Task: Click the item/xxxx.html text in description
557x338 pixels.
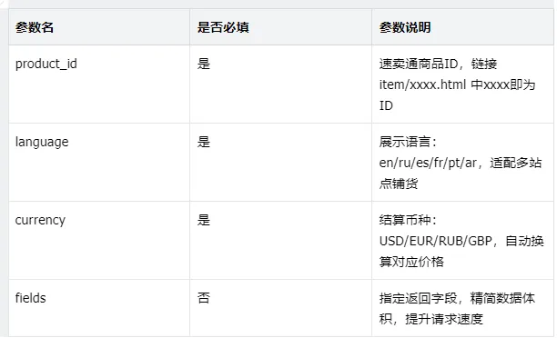Action: pyautogui.click(x=422, y=84)
